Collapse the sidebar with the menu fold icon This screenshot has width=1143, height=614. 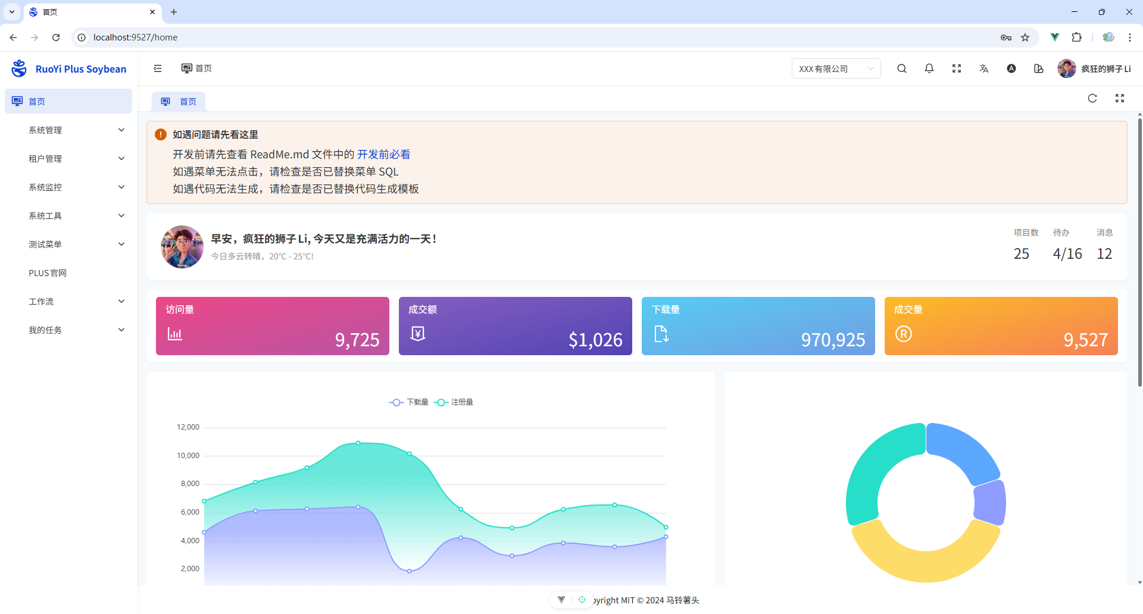coord(158,68)
